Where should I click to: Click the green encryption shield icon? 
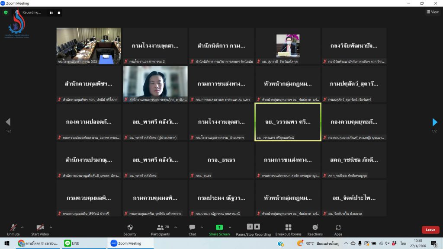click(x=6, y=13)
